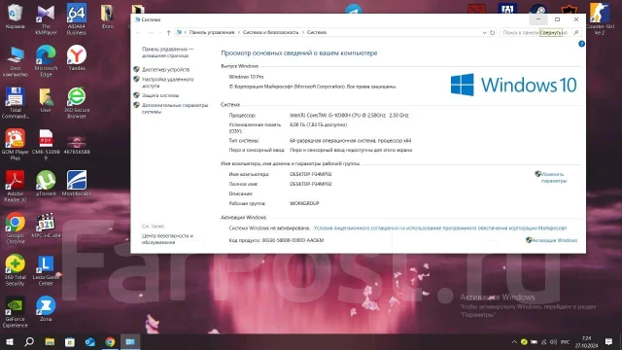
Task: Click Система breadcrumb segment
Action: coord(317,32)
